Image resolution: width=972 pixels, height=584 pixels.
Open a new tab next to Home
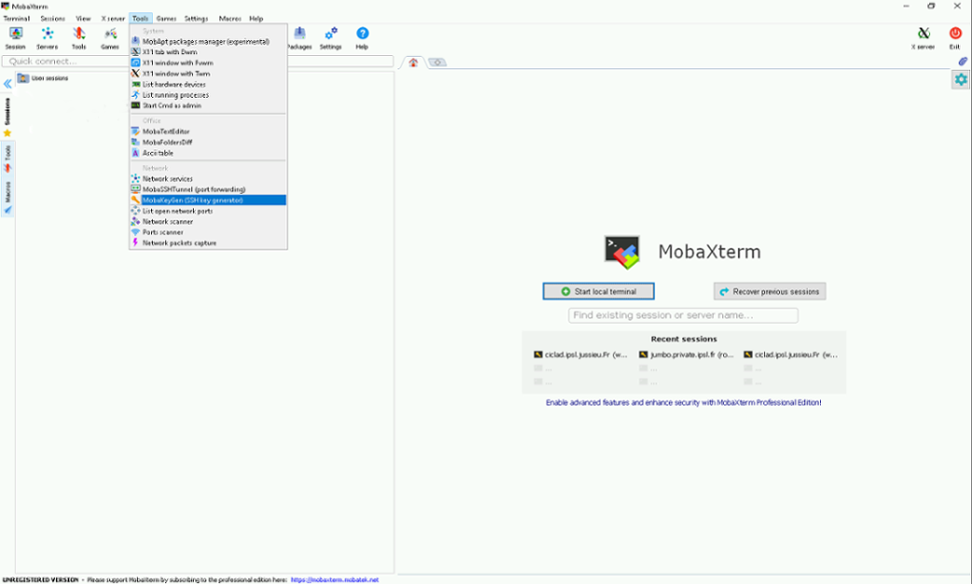(x=437, y=62)
